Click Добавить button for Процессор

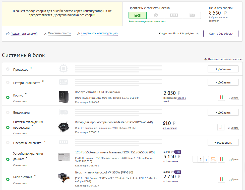(x=223, y=69)
